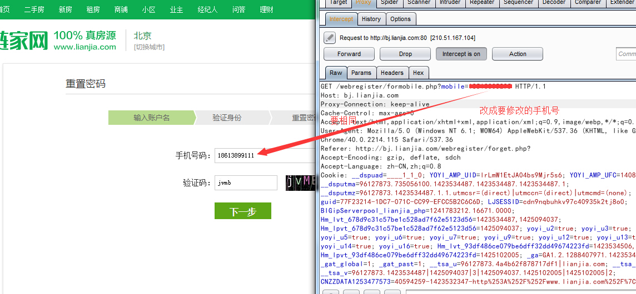Viewport: 636px width, 294px height.
Task: Open the 租房 navigation item
Action: coord(93,10)
